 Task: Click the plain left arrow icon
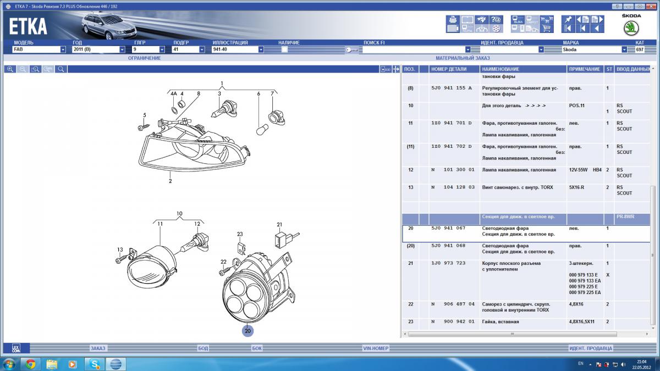[x=597, y=29]
